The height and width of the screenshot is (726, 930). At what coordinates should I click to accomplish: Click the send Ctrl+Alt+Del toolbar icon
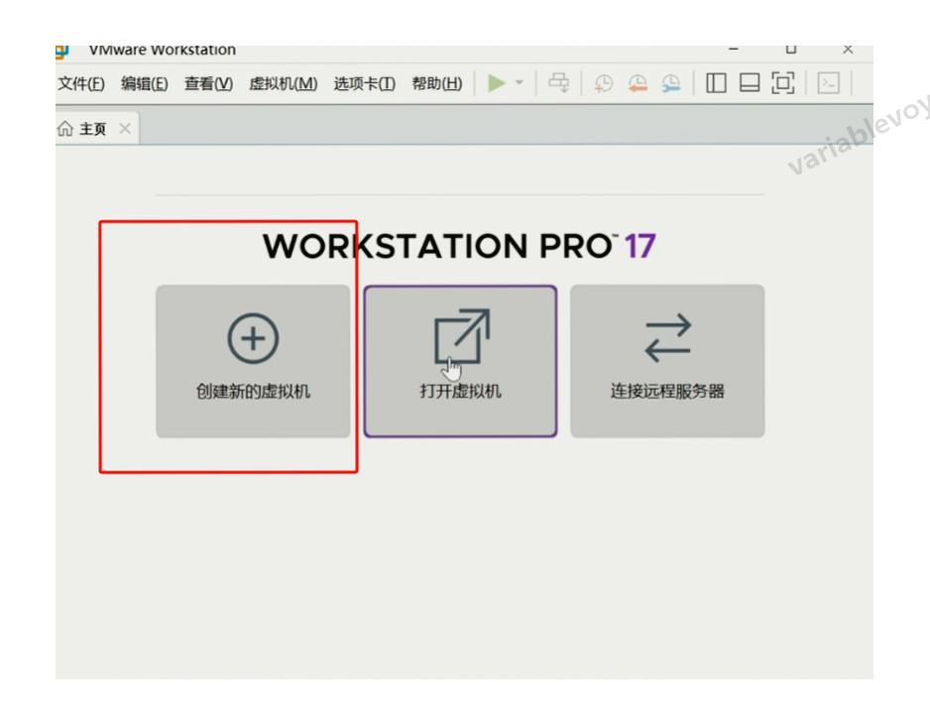(558, 83)
